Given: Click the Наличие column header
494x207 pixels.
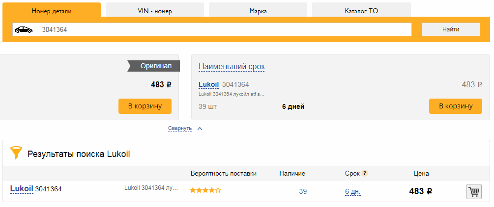Looking at the screenshot, I should (292, 173).
